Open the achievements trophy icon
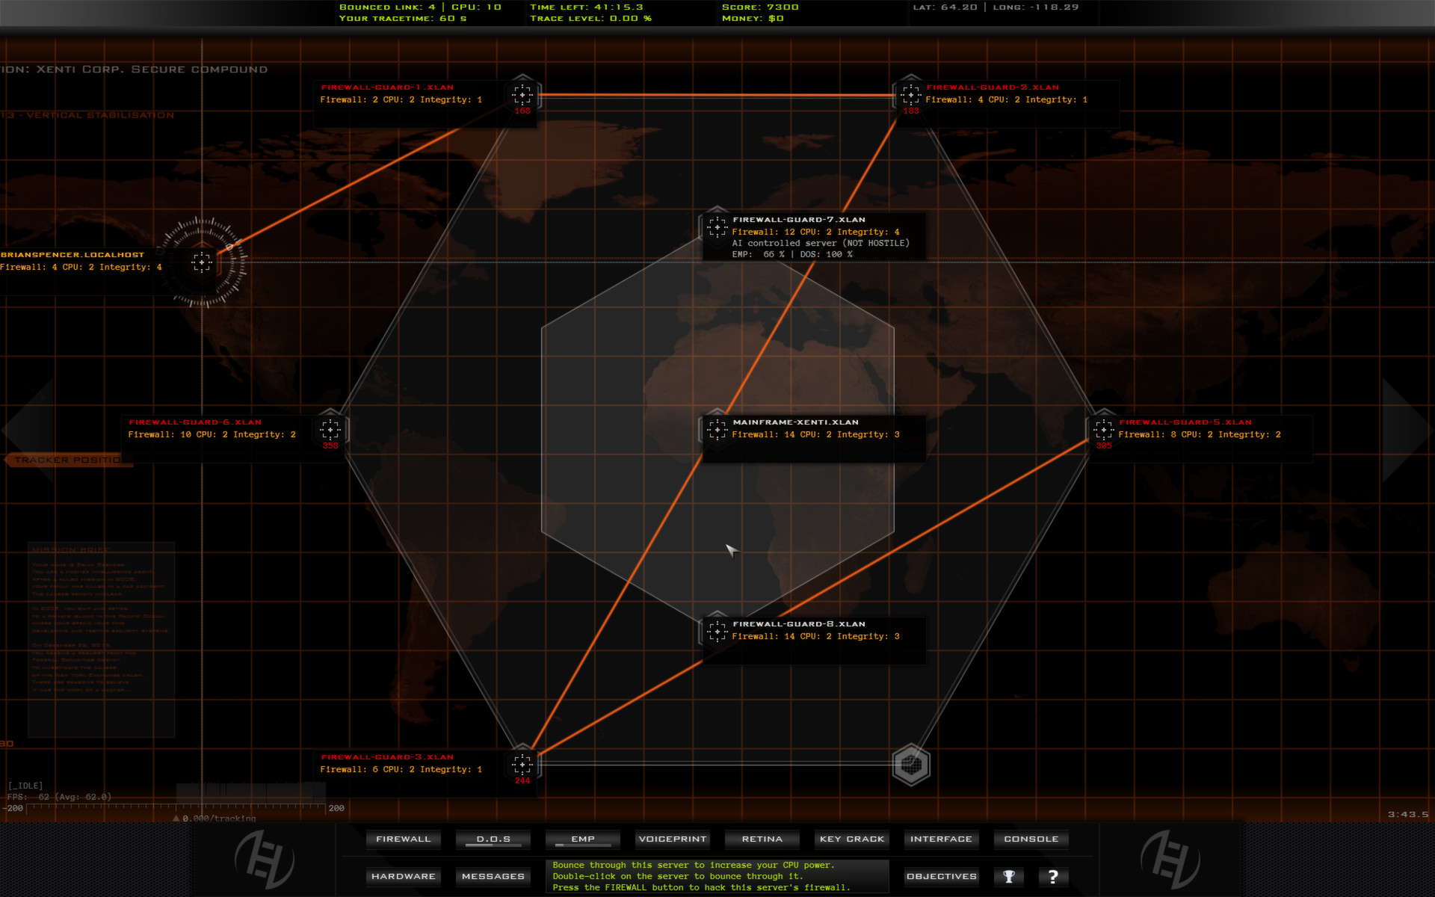The height and width of the screenshot is (897, 1435). pos(1009,876)
